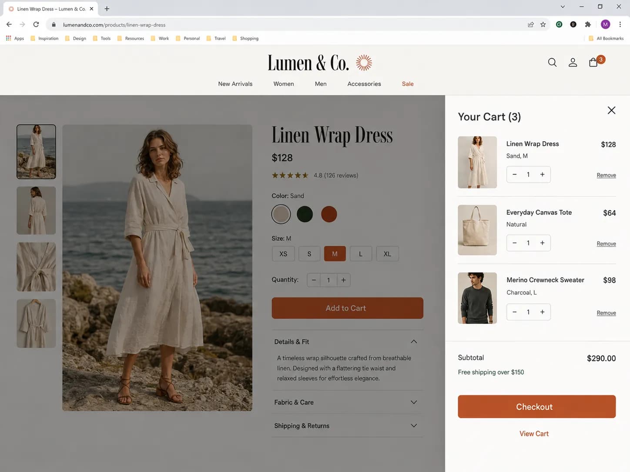Remove Linen Wrap Dress from cart
The width and height of the screenshot is (630, 472).
[606, 175]
